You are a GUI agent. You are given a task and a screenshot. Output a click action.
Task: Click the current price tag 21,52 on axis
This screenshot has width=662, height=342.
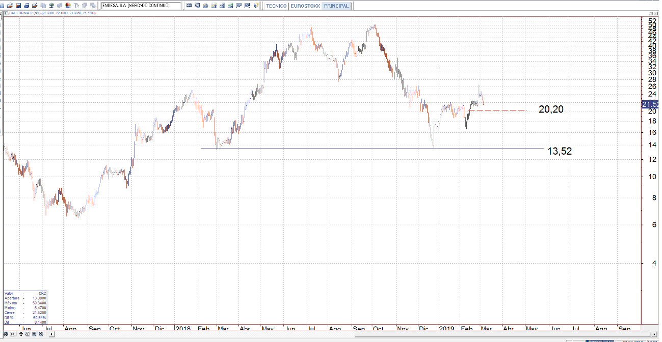pyautogui.click(x=650, y=104)
